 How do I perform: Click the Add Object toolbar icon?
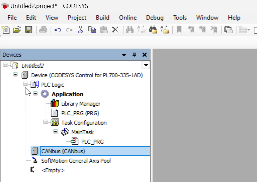coord(242,30)
